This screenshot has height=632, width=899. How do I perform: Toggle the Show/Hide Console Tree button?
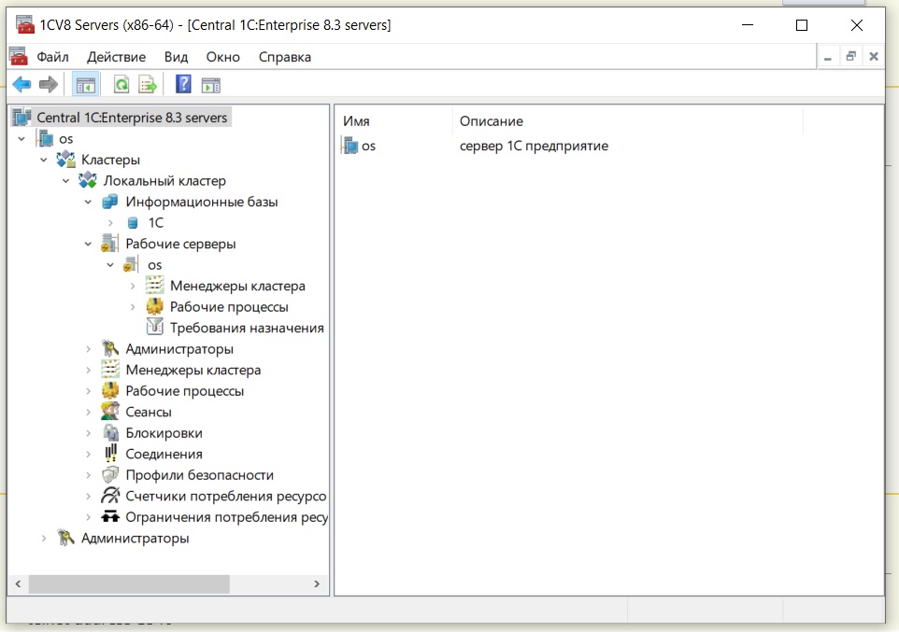[85, 85]
